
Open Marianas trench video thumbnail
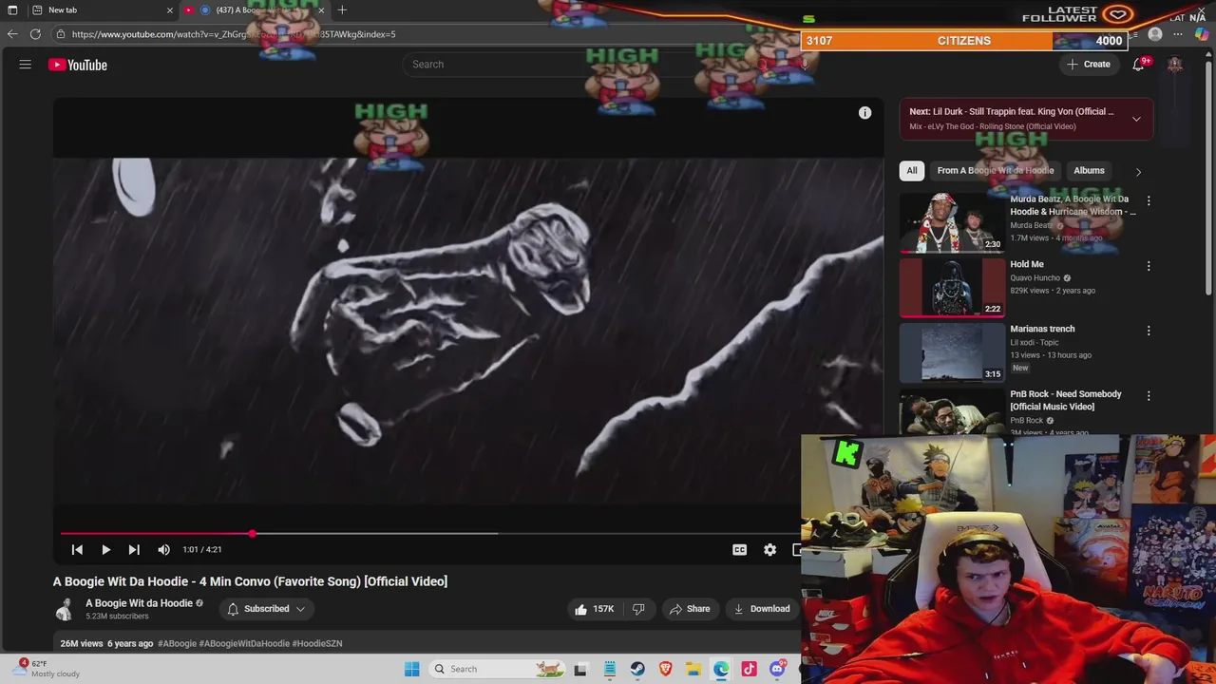tap(952, 352)
